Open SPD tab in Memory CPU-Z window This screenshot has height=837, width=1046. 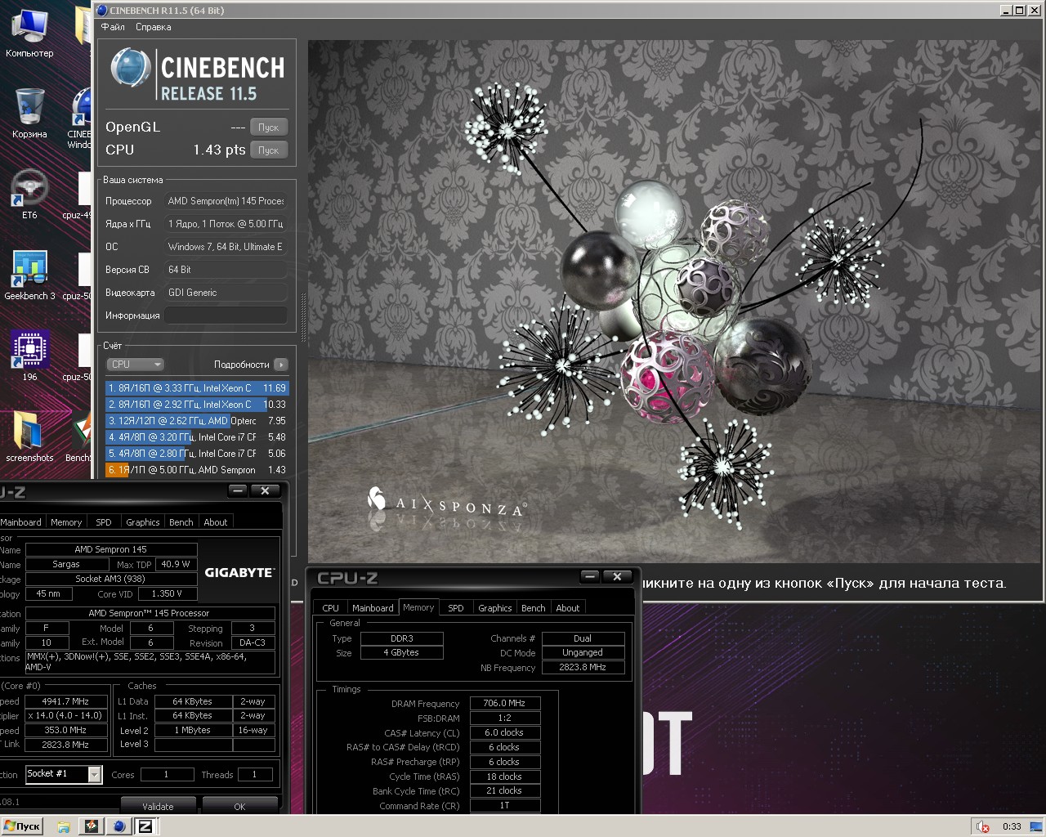tap(456, 608)
